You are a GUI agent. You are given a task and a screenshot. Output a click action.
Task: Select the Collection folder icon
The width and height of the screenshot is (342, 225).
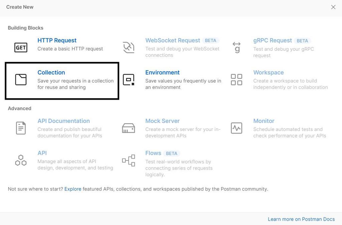click(21, 80)
